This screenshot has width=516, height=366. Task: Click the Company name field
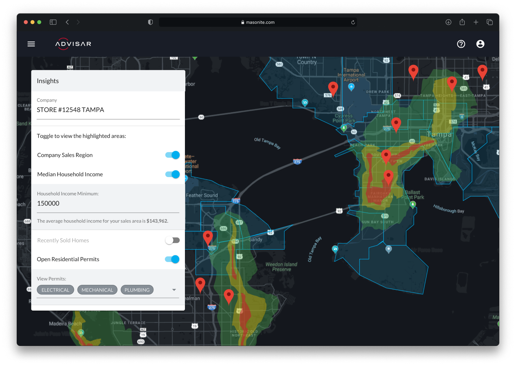coord(108,110)
